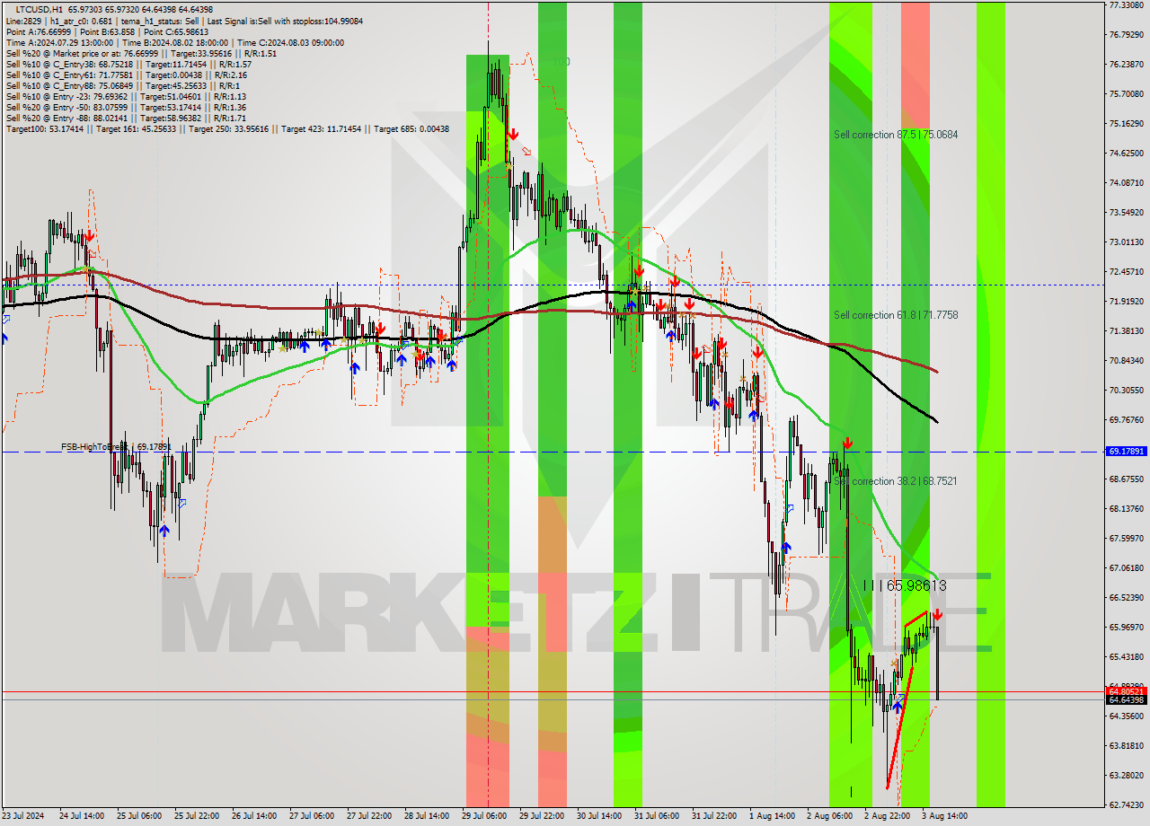
Task: Click the 70.30550 price axis value
Action: pos(1126,391)
